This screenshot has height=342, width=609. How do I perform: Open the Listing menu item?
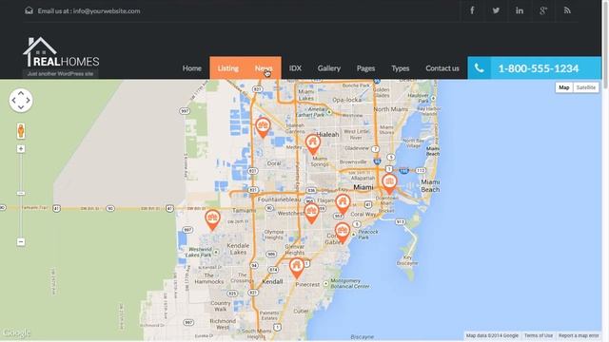(x=228, y=68)
